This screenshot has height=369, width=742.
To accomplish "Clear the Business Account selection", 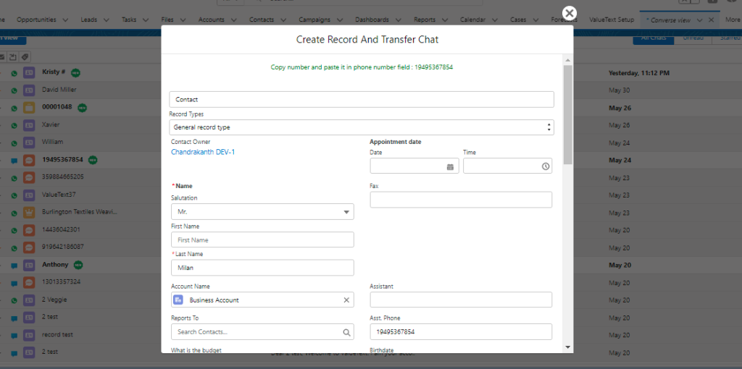I will [346, 300].
